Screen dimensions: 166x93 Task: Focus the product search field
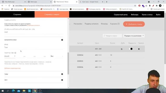point(112,36)
